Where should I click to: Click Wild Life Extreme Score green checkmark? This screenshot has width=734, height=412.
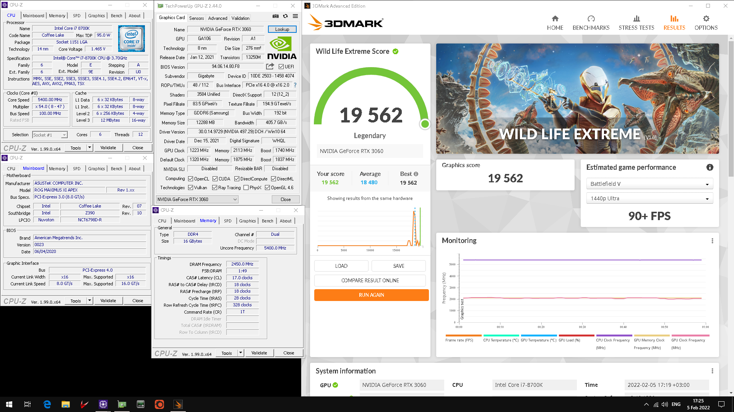tap(396, 51)
